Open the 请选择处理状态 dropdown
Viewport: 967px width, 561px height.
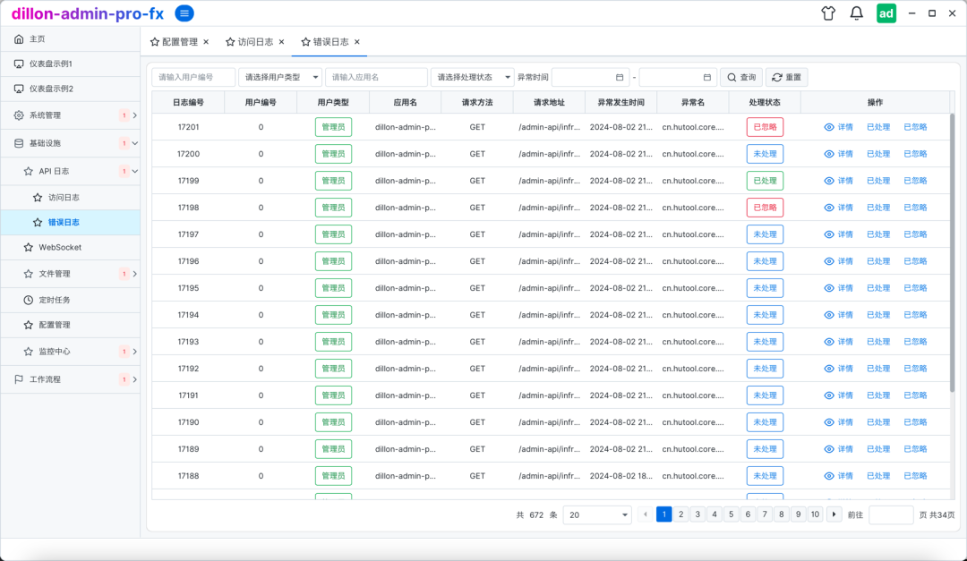[x=473, y=78]
